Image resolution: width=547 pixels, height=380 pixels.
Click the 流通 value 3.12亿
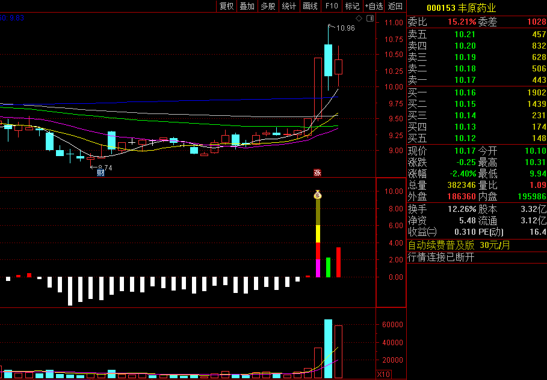pyautogui.click(x=534, y=221)
